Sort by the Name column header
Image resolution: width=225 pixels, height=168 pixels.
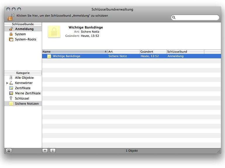pos(75,52)
